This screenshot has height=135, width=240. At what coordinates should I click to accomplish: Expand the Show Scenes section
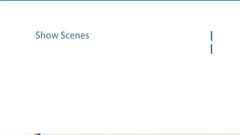[x=62, y=35]
